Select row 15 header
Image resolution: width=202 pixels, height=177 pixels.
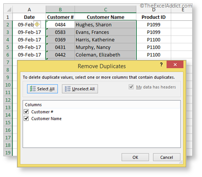click(x=8, y=122)
